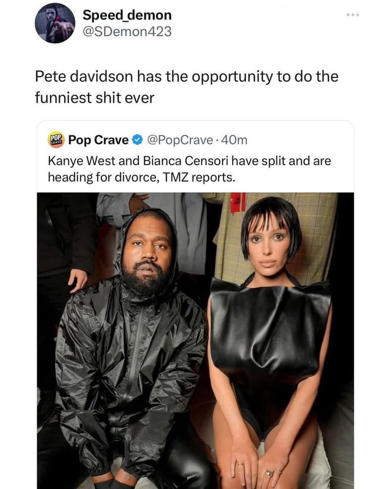The image size is (391, 489).
Task: Tap the Pop Crave logo avatar
Action: tap(56, 140)
